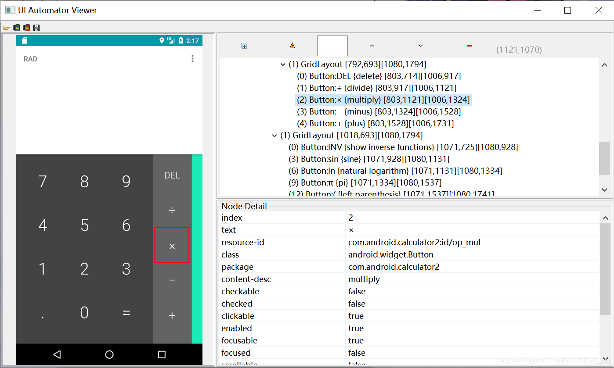This screenshot has width=614, height=368.
Task: Tap the calculator 0 key
Action: click(x=84, y=313)
